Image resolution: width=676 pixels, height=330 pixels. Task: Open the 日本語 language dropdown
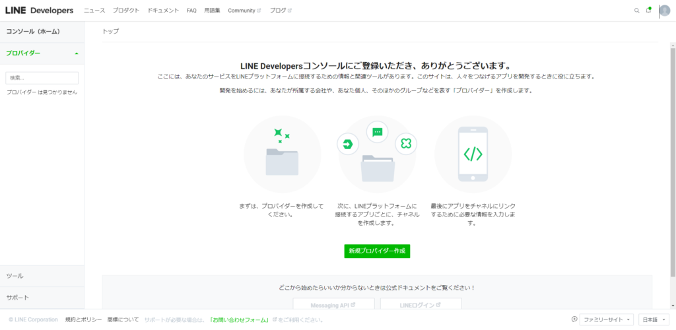click(x=654, y=319)
